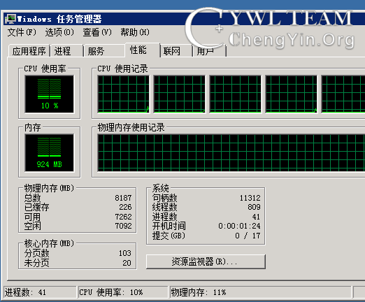
Task: Open the 查看(V) menu
Action: pyautogui.click(x=97, y=32)
